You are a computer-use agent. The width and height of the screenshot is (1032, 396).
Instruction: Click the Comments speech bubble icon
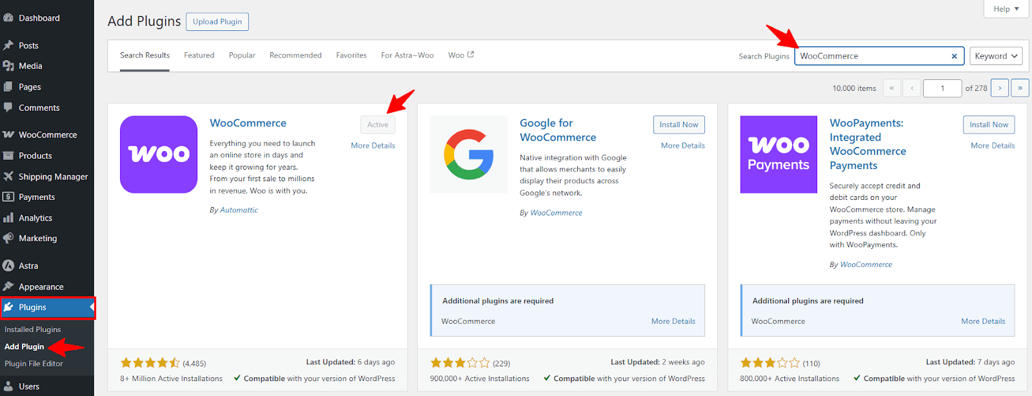(8, 108)
